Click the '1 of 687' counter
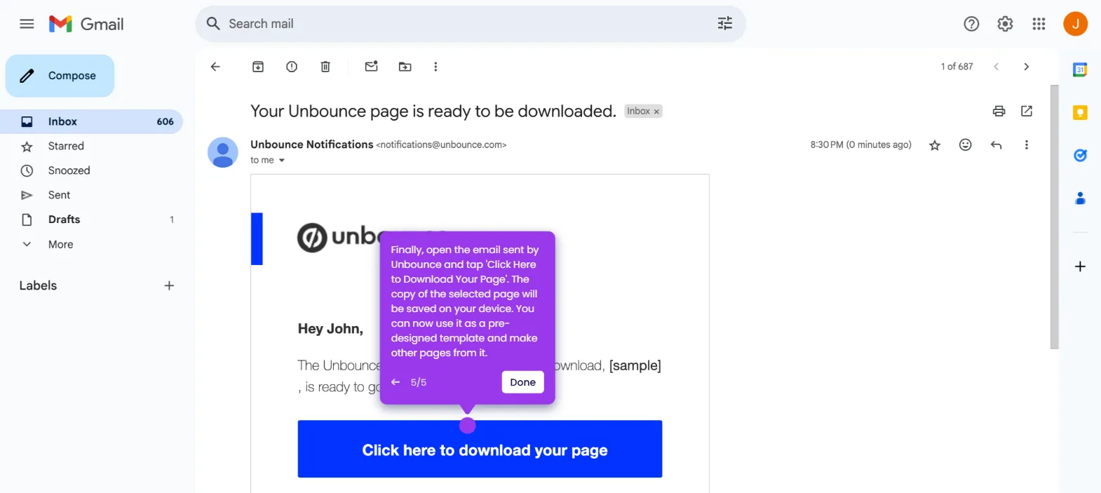 (x=957, y=67)
